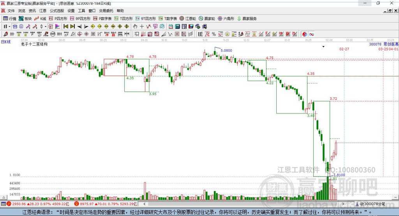Screen dimensions: 399x216
Task: Open the 9P四方形 tool
Action: 80,19
